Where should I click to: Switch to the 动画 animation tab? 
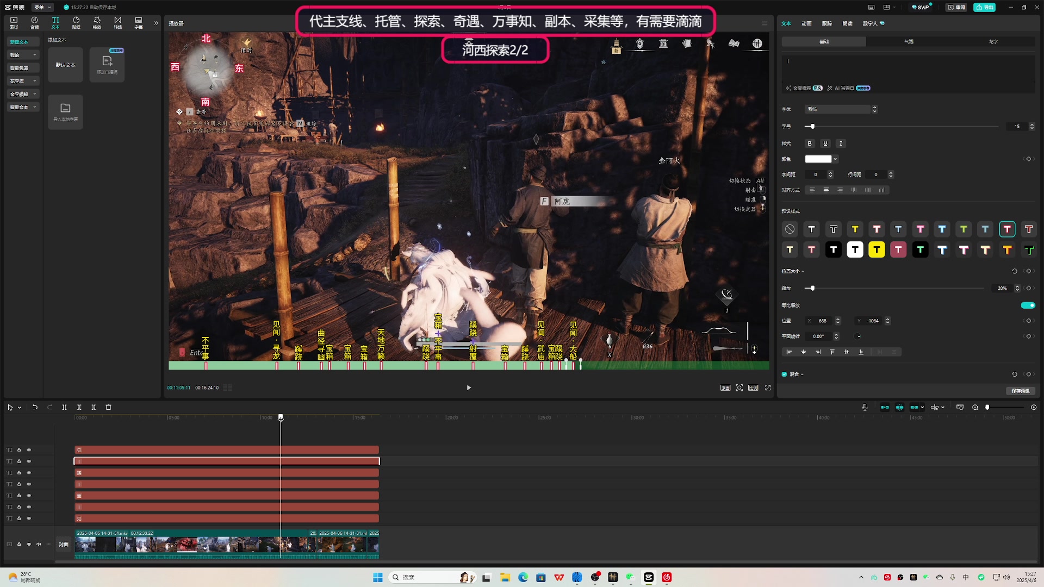coord(806,23)
